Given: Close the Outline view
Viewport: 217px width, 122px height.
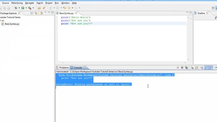Looking at the screenshot, I should [207, 13].
